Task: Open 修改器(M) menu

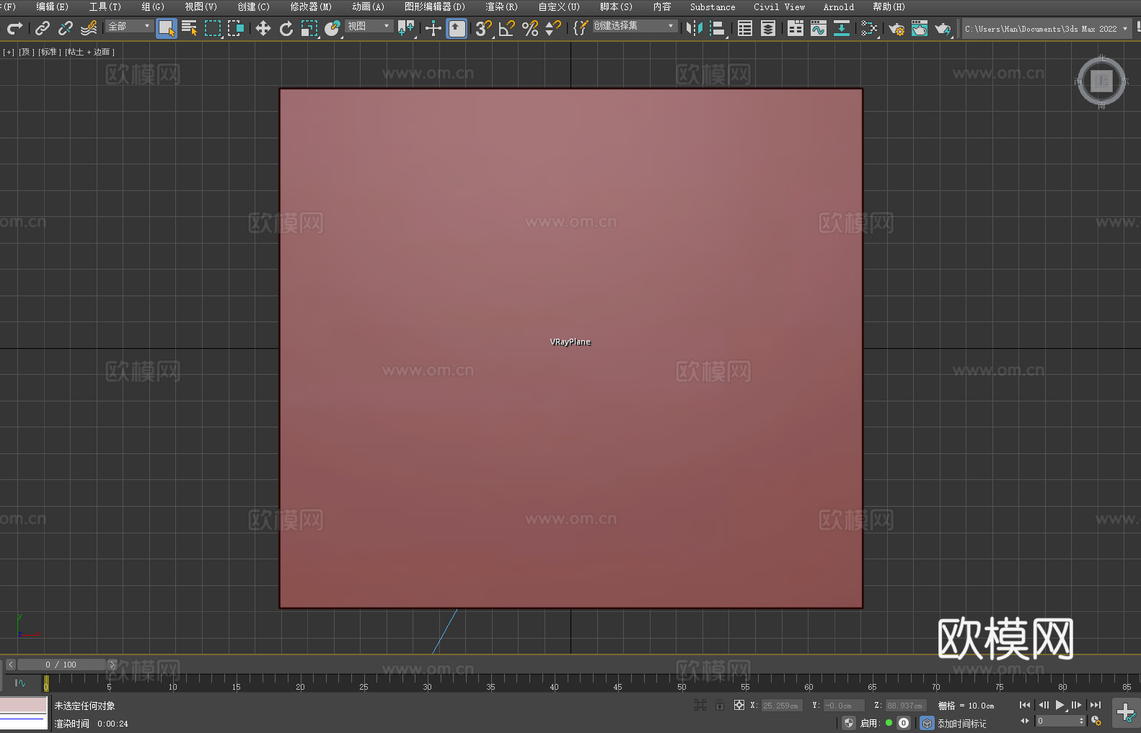Action: pyautogui.click(x=311, y=6)
